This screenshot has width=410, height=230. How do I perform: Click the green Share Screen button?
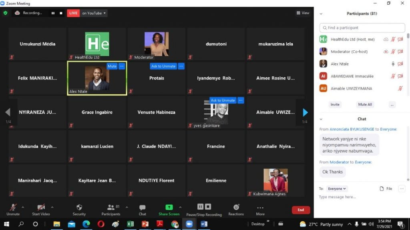coord(169,210)
